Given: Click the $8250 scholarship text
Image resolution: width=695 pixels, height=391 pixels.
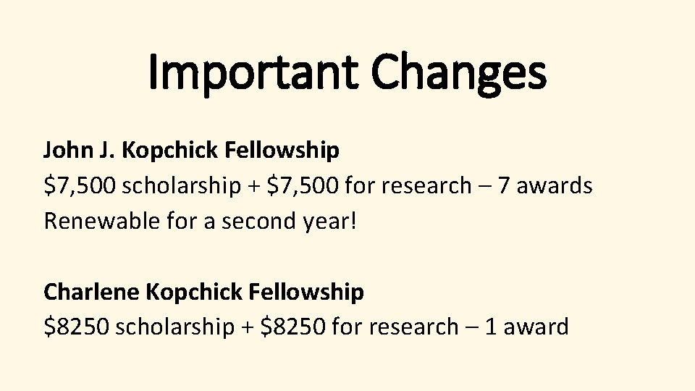Looking at the screenshot, I should click(x=139, y=327).
